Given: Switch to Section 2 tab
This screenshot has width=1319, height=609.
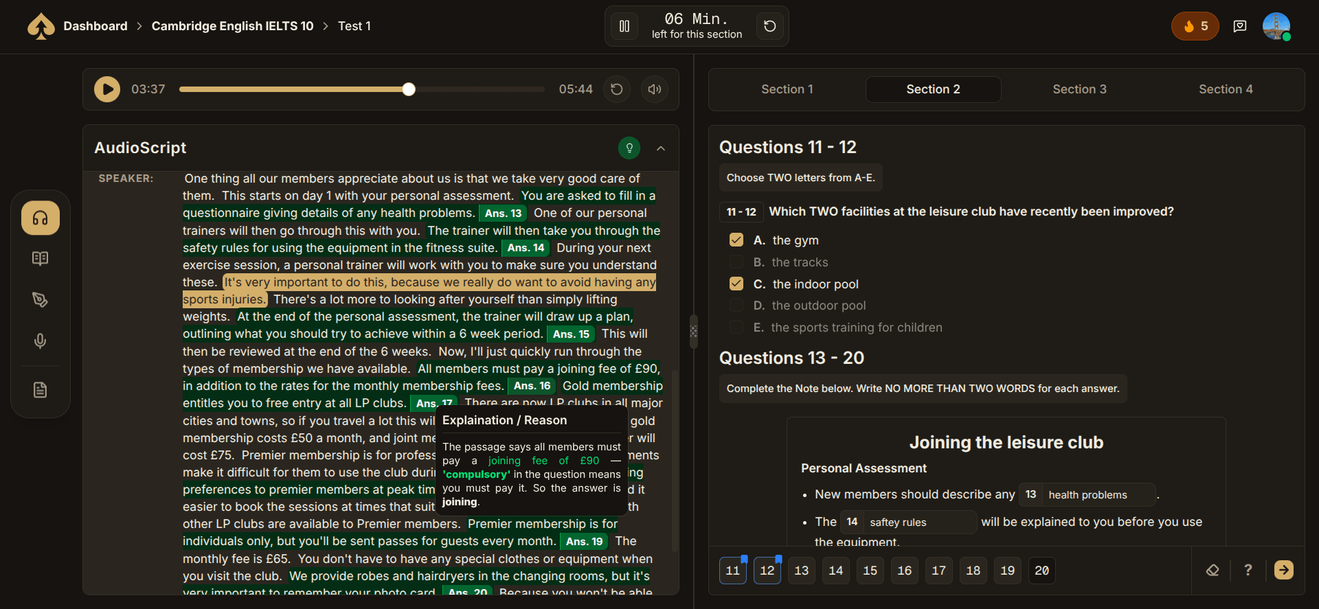Looking at the screenshot, I should click(x=933, y=89).
